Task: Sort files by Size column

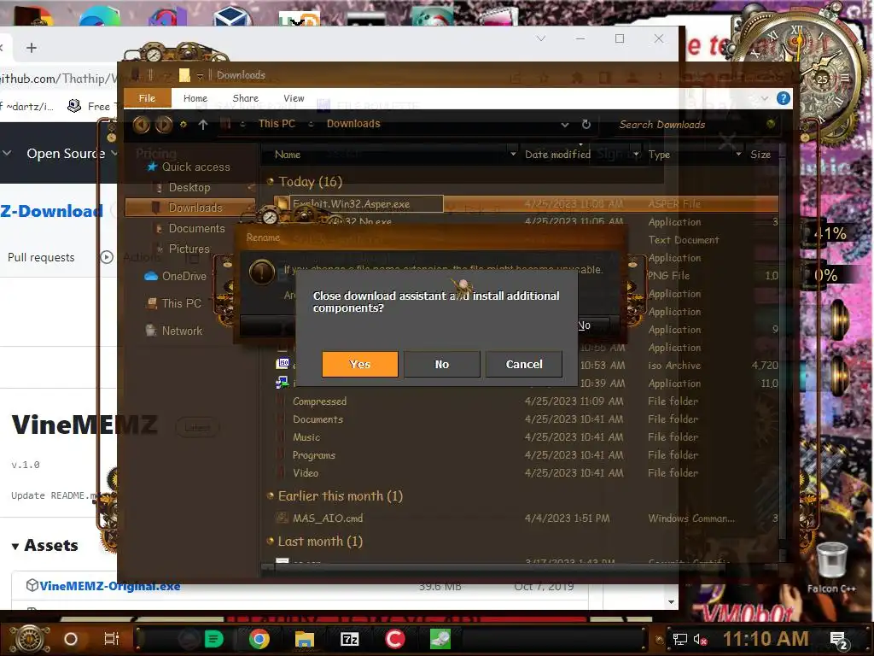Action: [760, 155]
